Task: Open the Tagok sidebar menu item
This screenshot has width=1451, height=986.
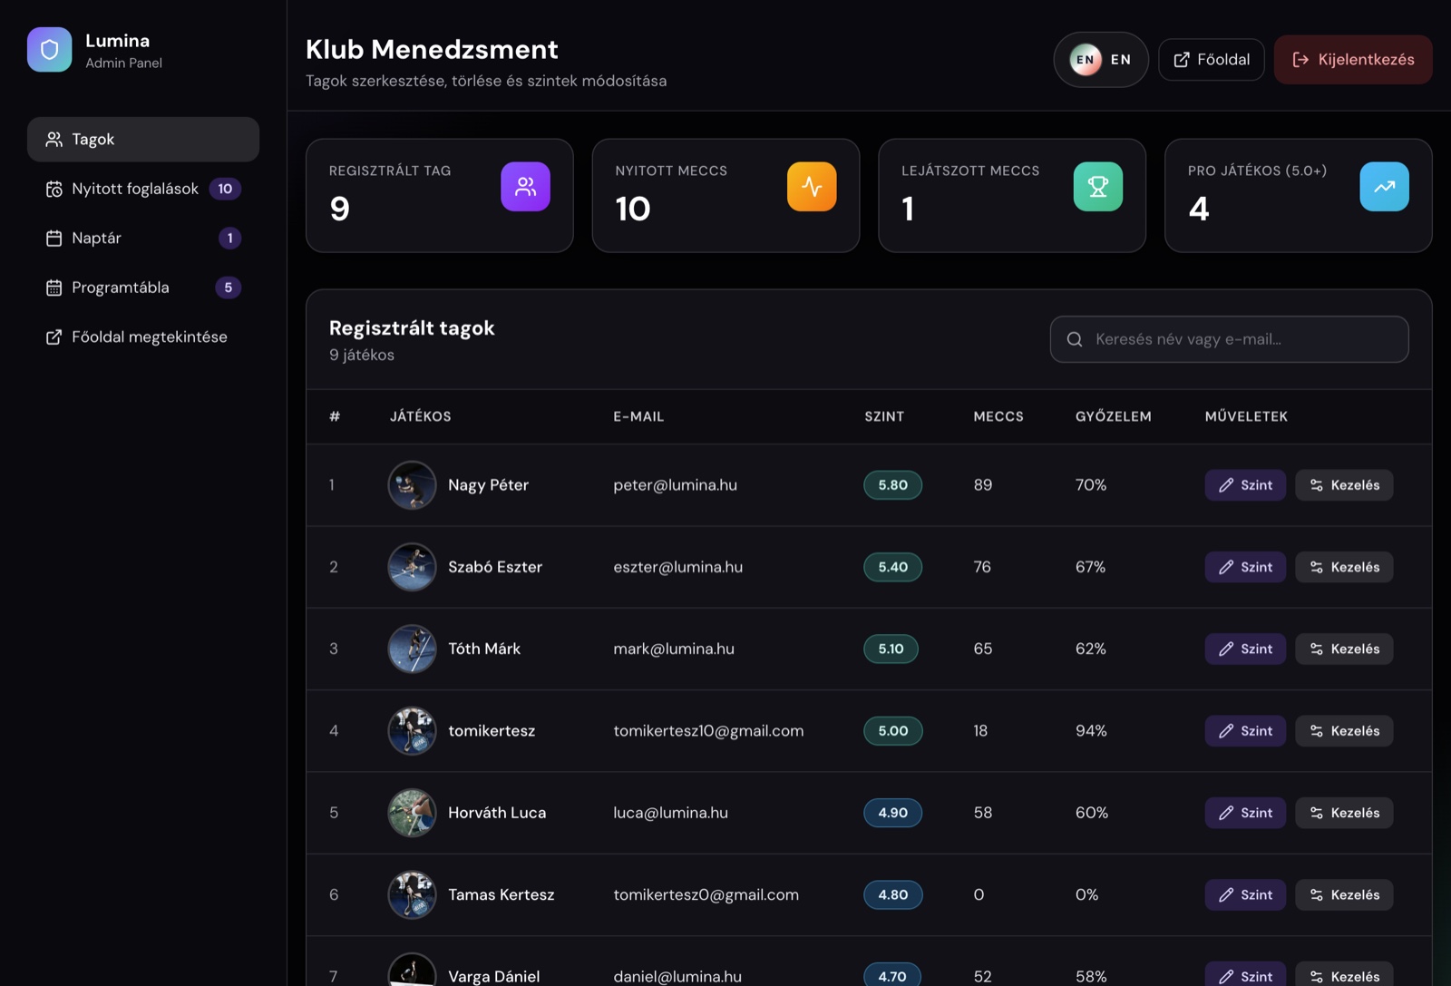Action: coord(143,139)
